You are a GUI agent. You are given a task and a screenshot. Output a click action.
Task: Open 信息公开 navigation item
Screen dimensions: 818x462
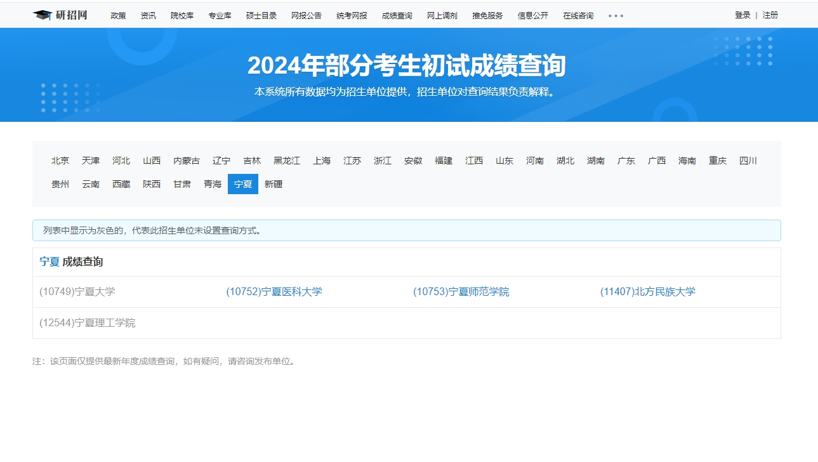(x=532, y=16)
